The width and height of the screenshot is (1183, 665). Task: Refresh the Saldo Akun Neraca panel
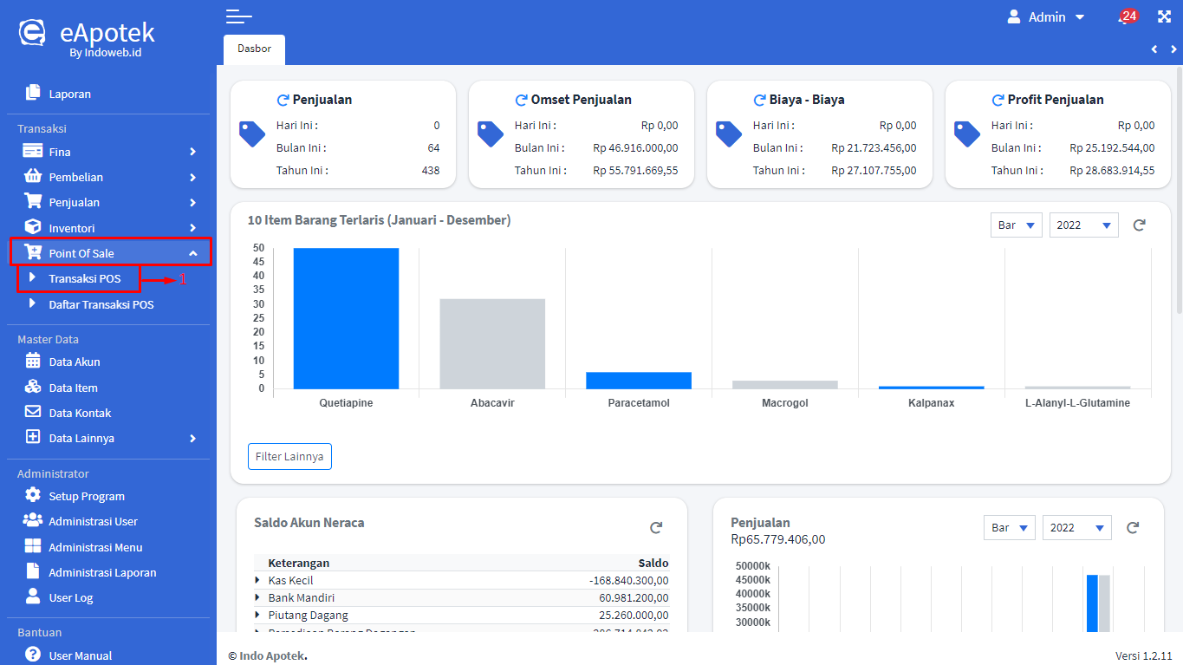[x=656, y=528]
